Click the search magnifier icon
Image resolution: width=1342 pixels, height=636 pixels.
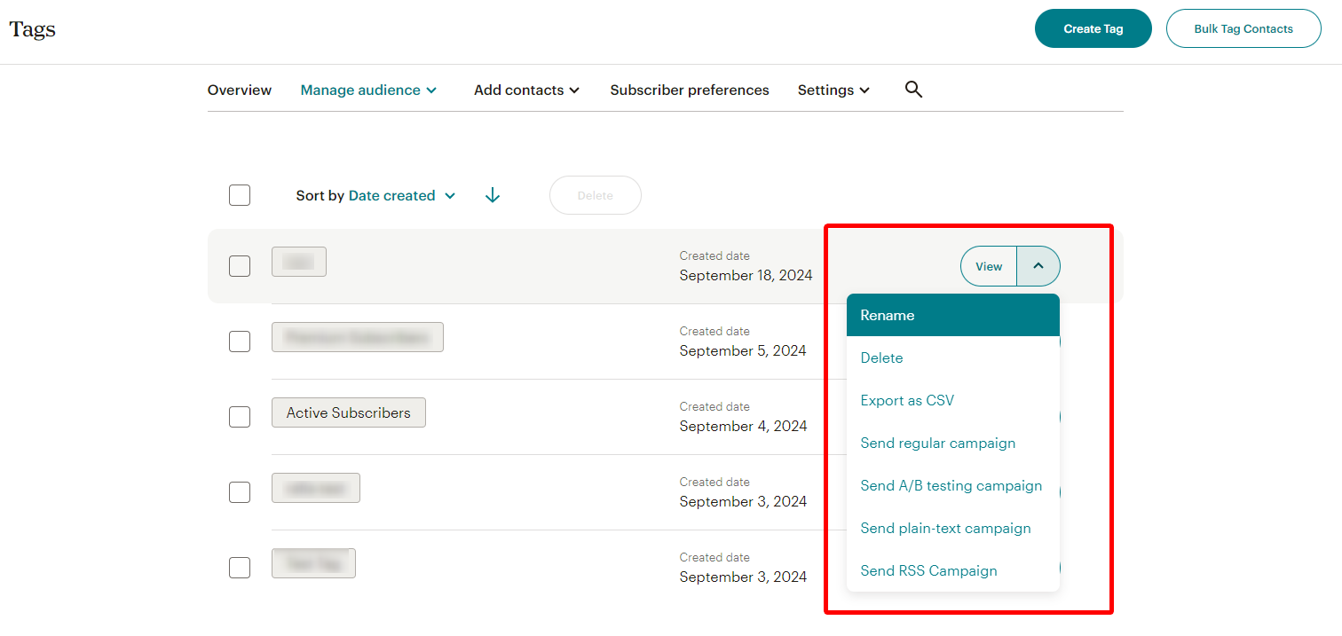[913, 89]
